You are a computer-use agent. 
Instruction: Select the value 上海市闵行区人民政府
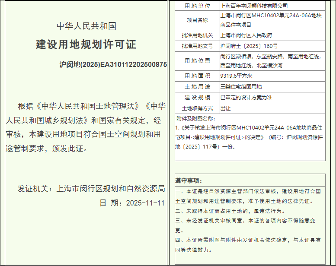[x=246, y=35]
